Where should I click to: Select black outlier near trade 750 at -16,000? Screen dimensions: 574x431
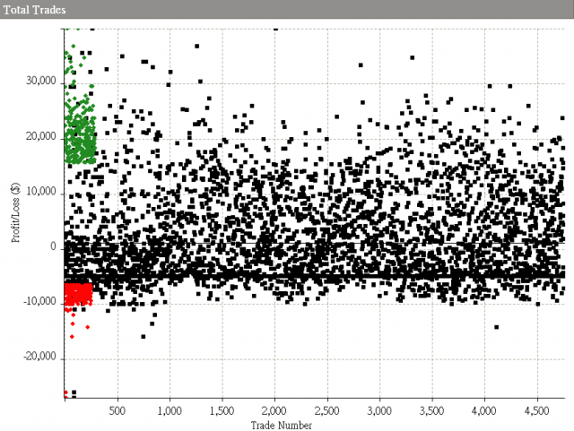(x=143, y=337)
